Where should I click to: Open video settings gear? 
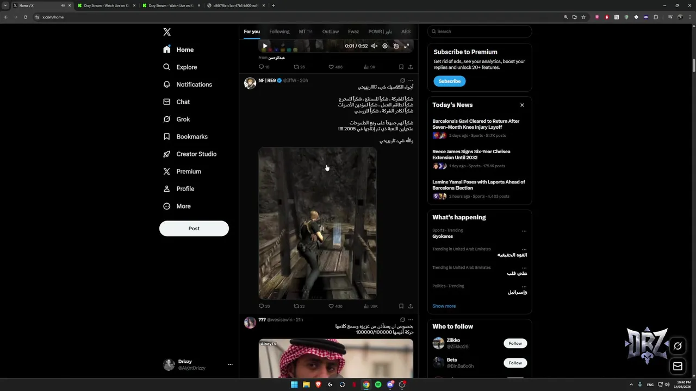(385, 46)
